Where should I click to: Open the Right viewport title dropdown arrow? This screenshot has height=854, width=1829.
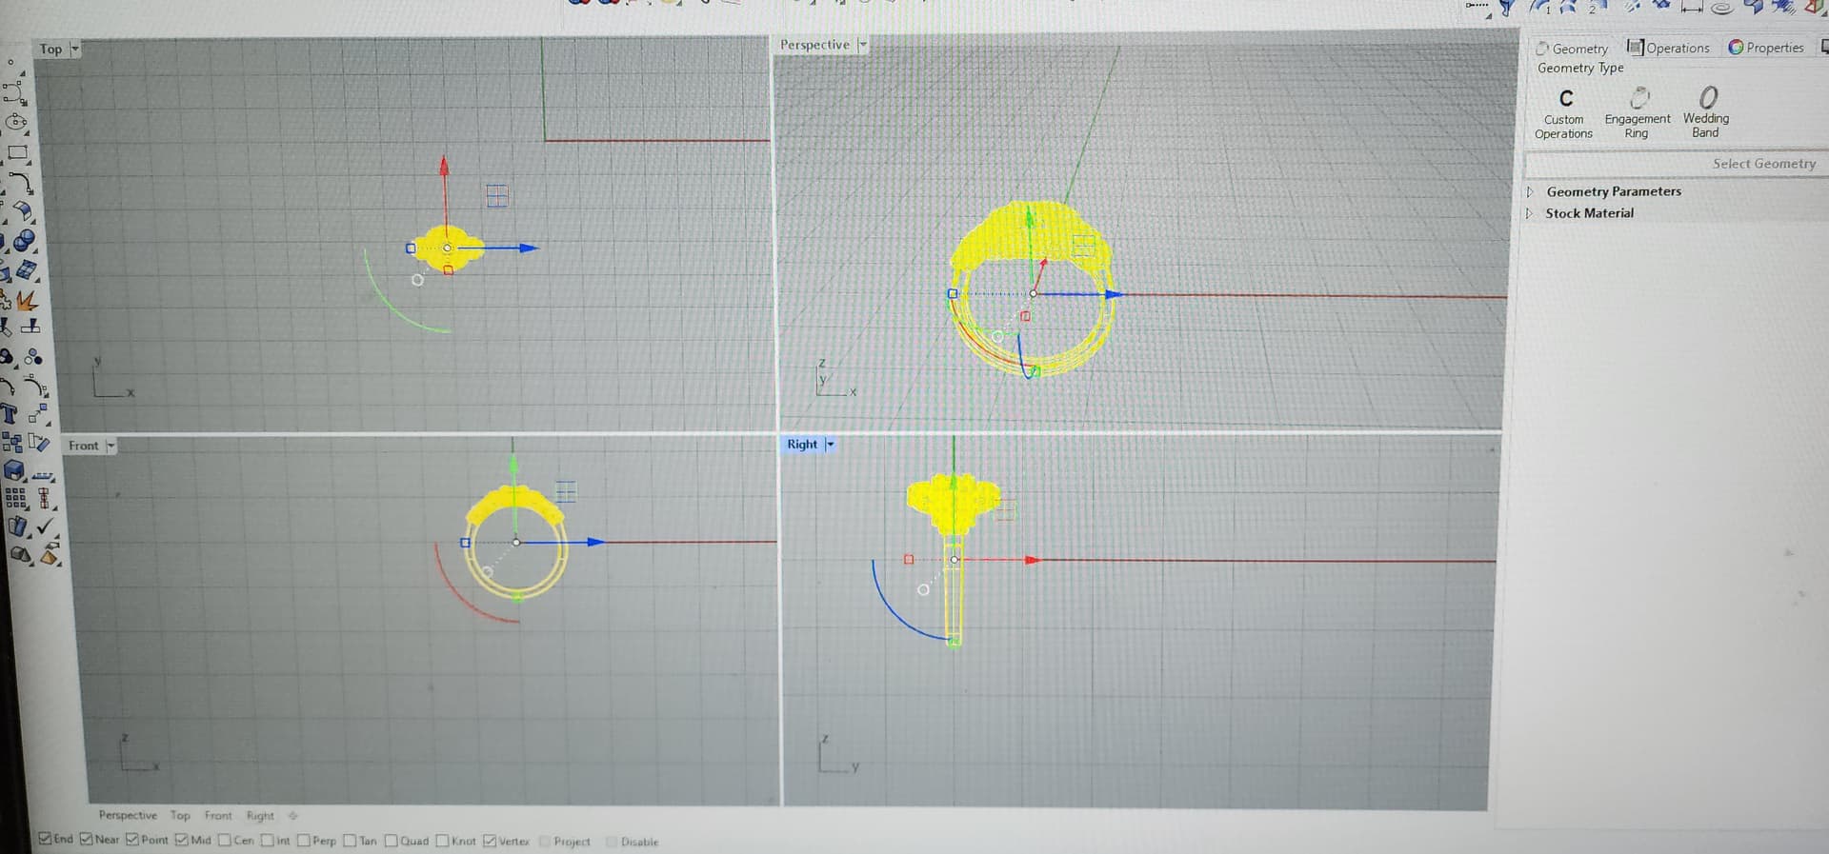[x=830, y=445]
